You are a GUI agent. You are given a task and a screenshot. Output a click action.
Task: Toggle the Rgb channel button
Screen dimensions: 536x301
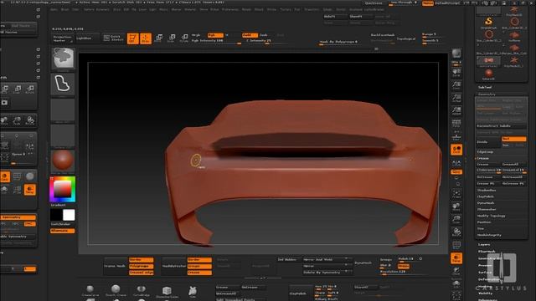tap(215, 35)
